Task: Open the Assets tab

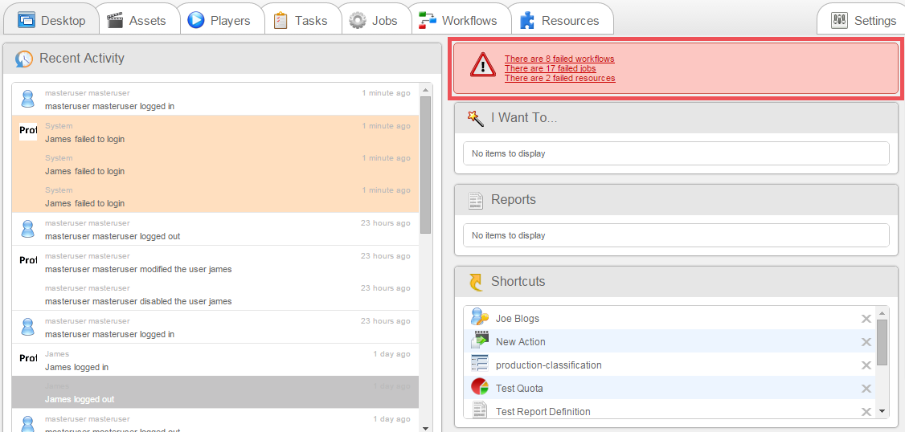Action: pos(137,20)
